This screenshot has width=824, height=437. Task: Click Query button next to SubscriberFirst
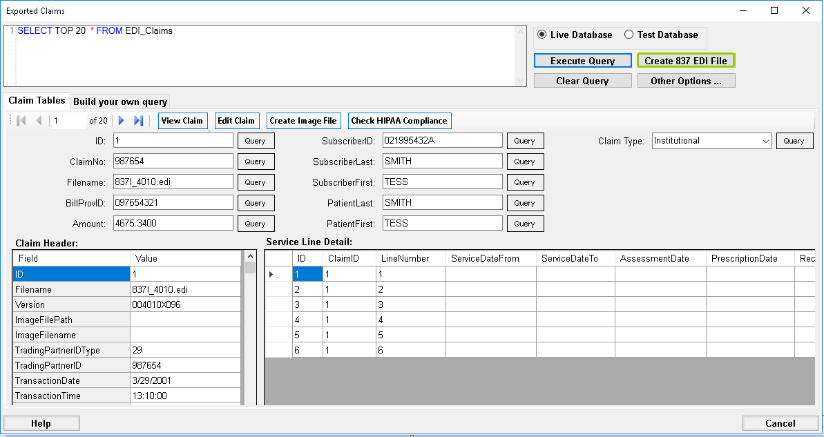pos(525,182)
